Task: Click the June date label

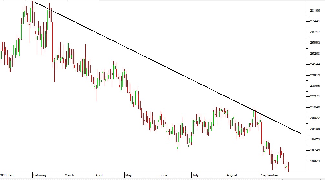Action: point(163,175)
